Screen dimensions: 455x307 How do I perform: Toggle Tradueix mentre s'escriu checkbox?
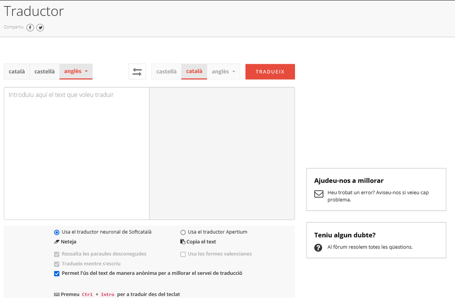tap(57, 264)
